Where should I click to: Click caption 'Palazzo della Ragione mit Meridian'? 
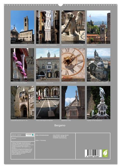(x=45, y=120)
